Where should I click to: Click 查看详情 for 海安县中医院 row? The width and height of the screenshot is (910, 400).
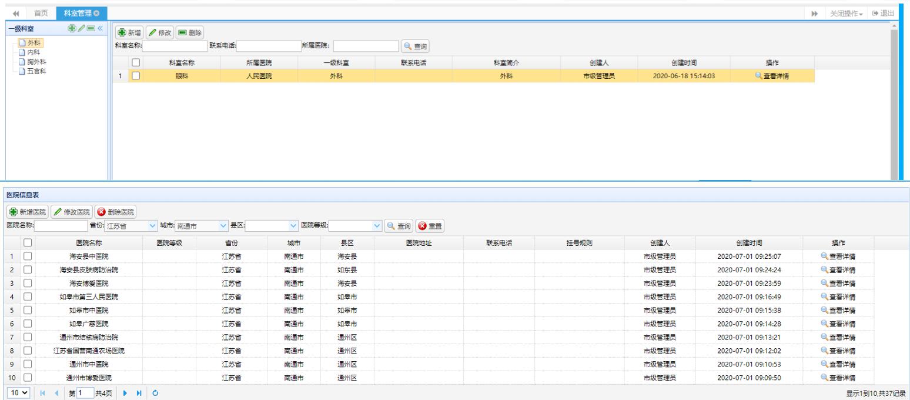838,256
